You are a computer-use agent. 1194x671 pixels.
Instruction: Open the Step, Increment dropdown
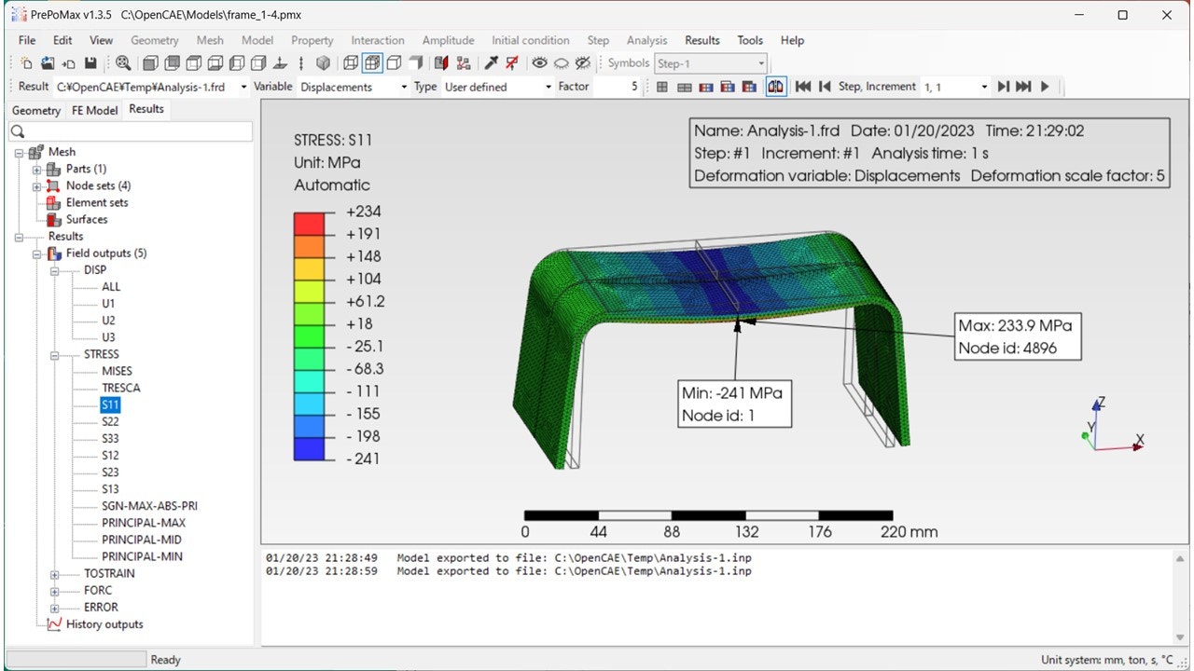click(984, 87)
